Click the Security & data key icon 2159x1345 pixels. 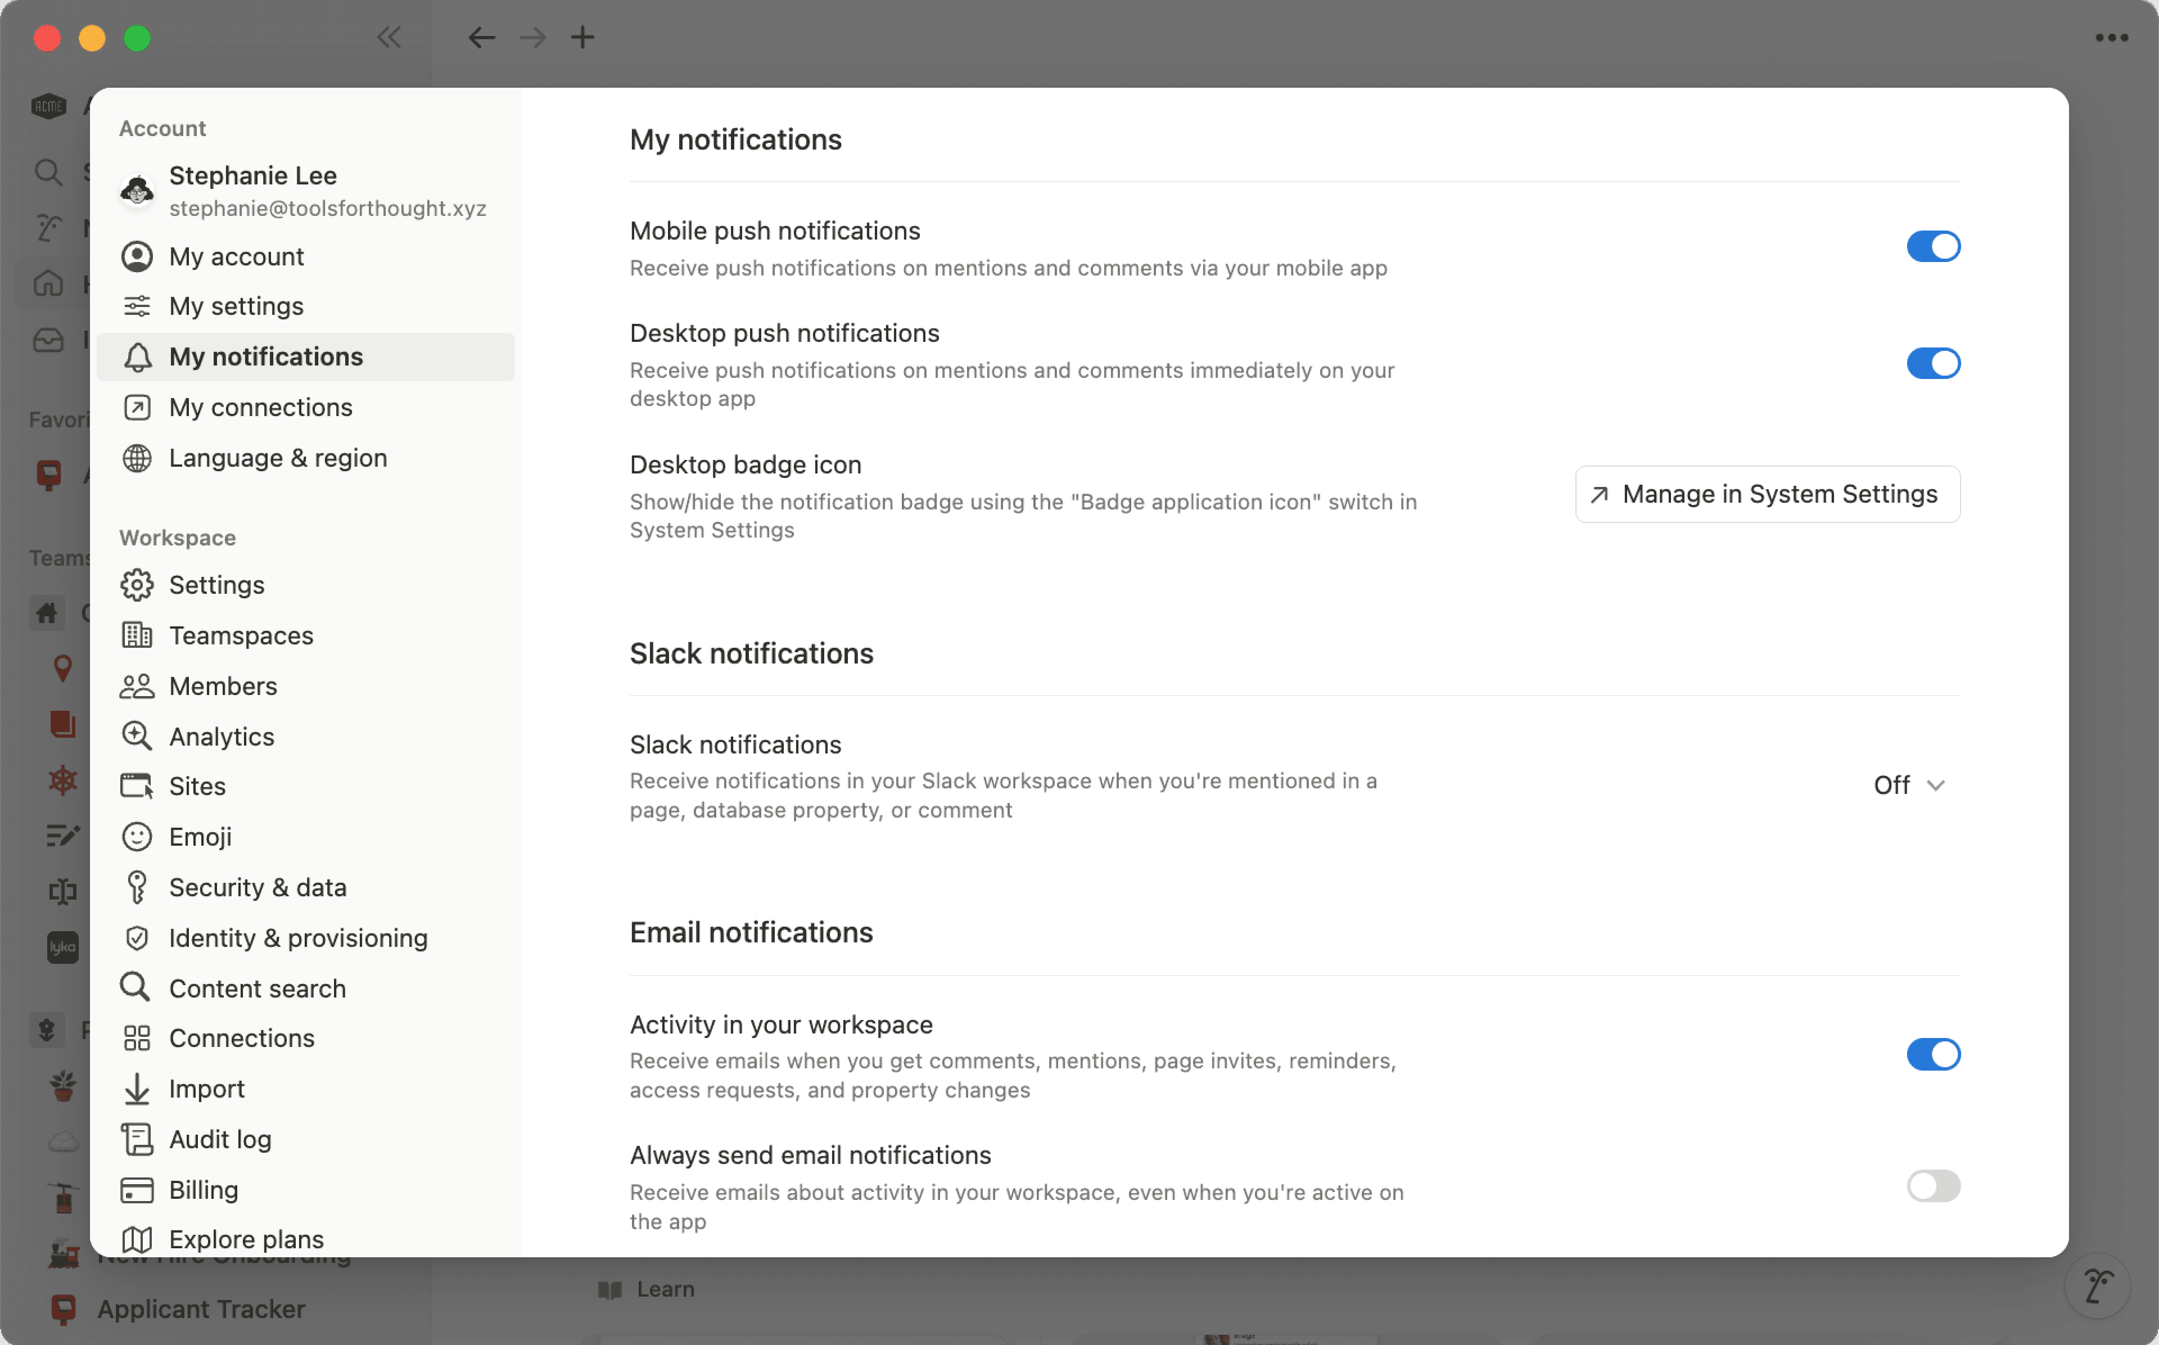pos(138,887)
